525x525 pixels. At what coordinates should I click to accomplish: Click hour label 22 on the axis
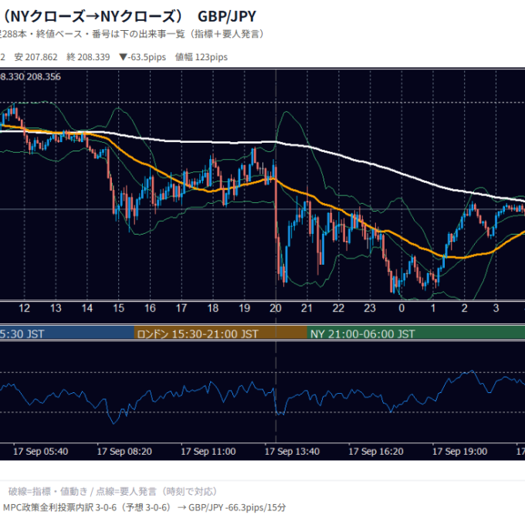coord(338,308)
